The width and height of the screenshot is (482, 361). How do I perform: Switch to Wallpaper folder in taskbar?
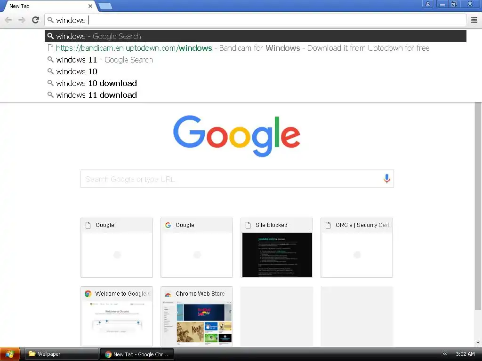[x=61, y=354]
